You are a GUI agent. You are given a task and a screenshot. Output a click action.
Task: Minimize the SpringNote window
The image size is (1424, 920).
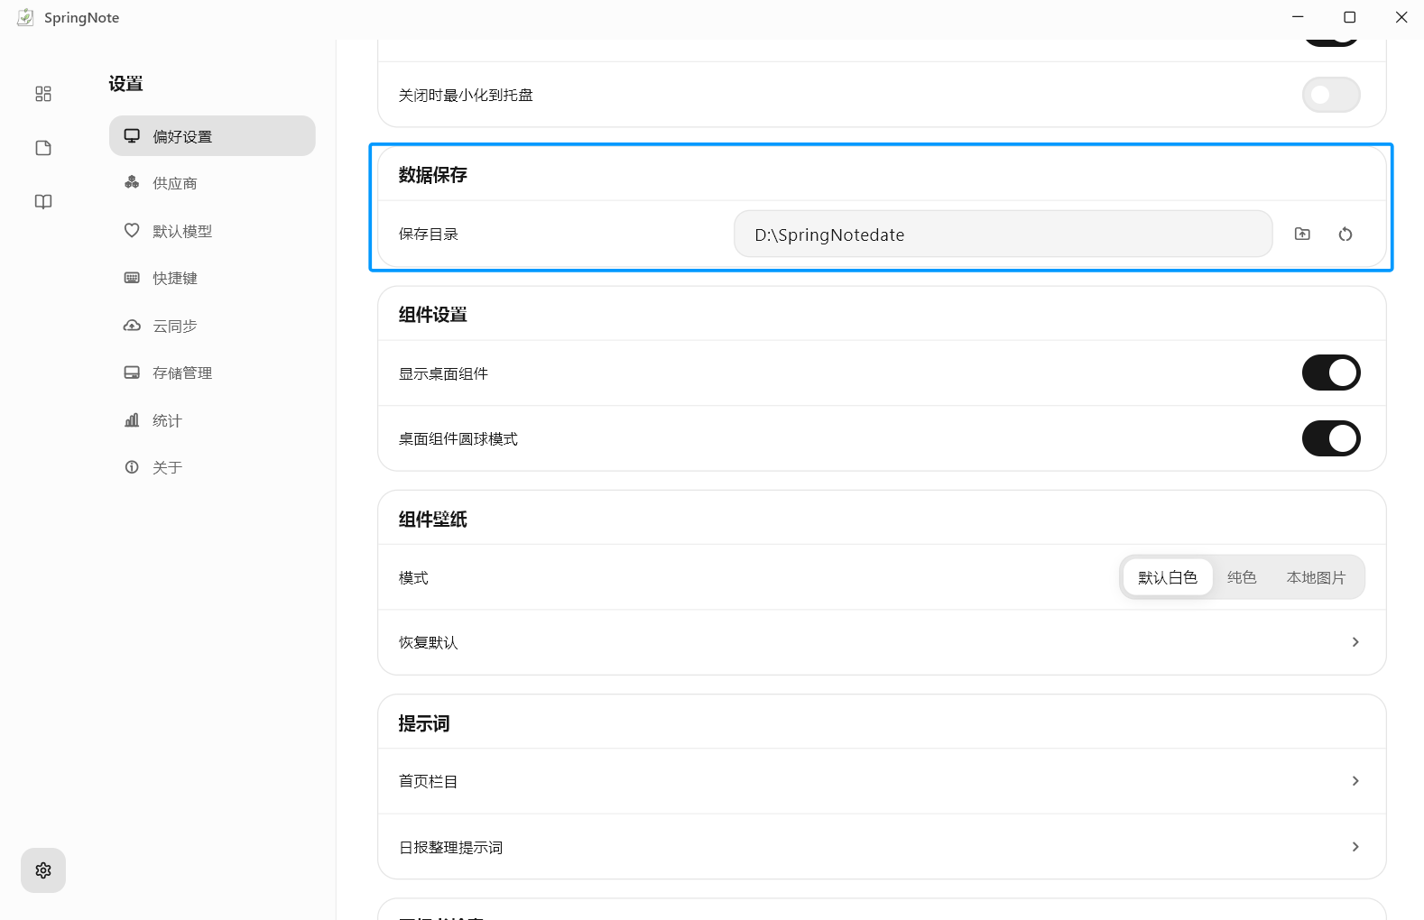coord(1298,17)
